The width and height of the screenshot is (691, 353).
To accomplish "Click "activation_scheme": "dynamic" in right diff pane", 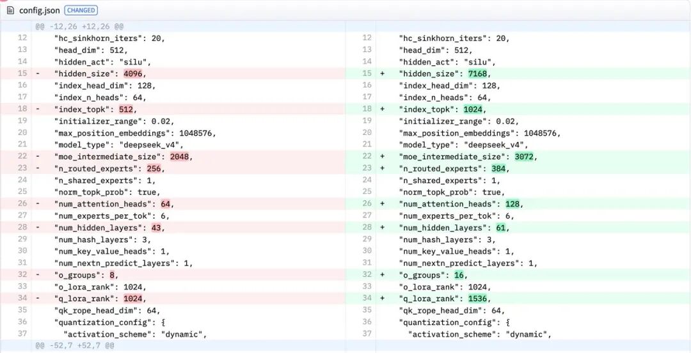I will click(x=480, y=334).
